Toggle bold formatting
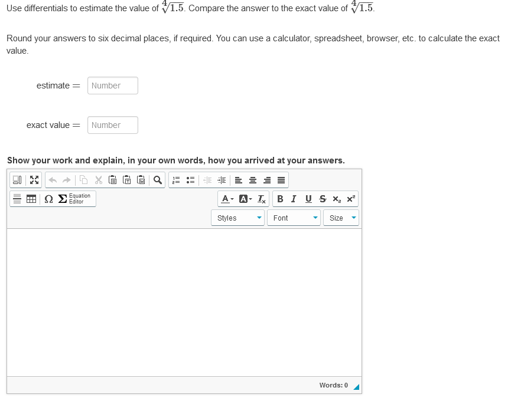511x404 pixels. point(280,199)
